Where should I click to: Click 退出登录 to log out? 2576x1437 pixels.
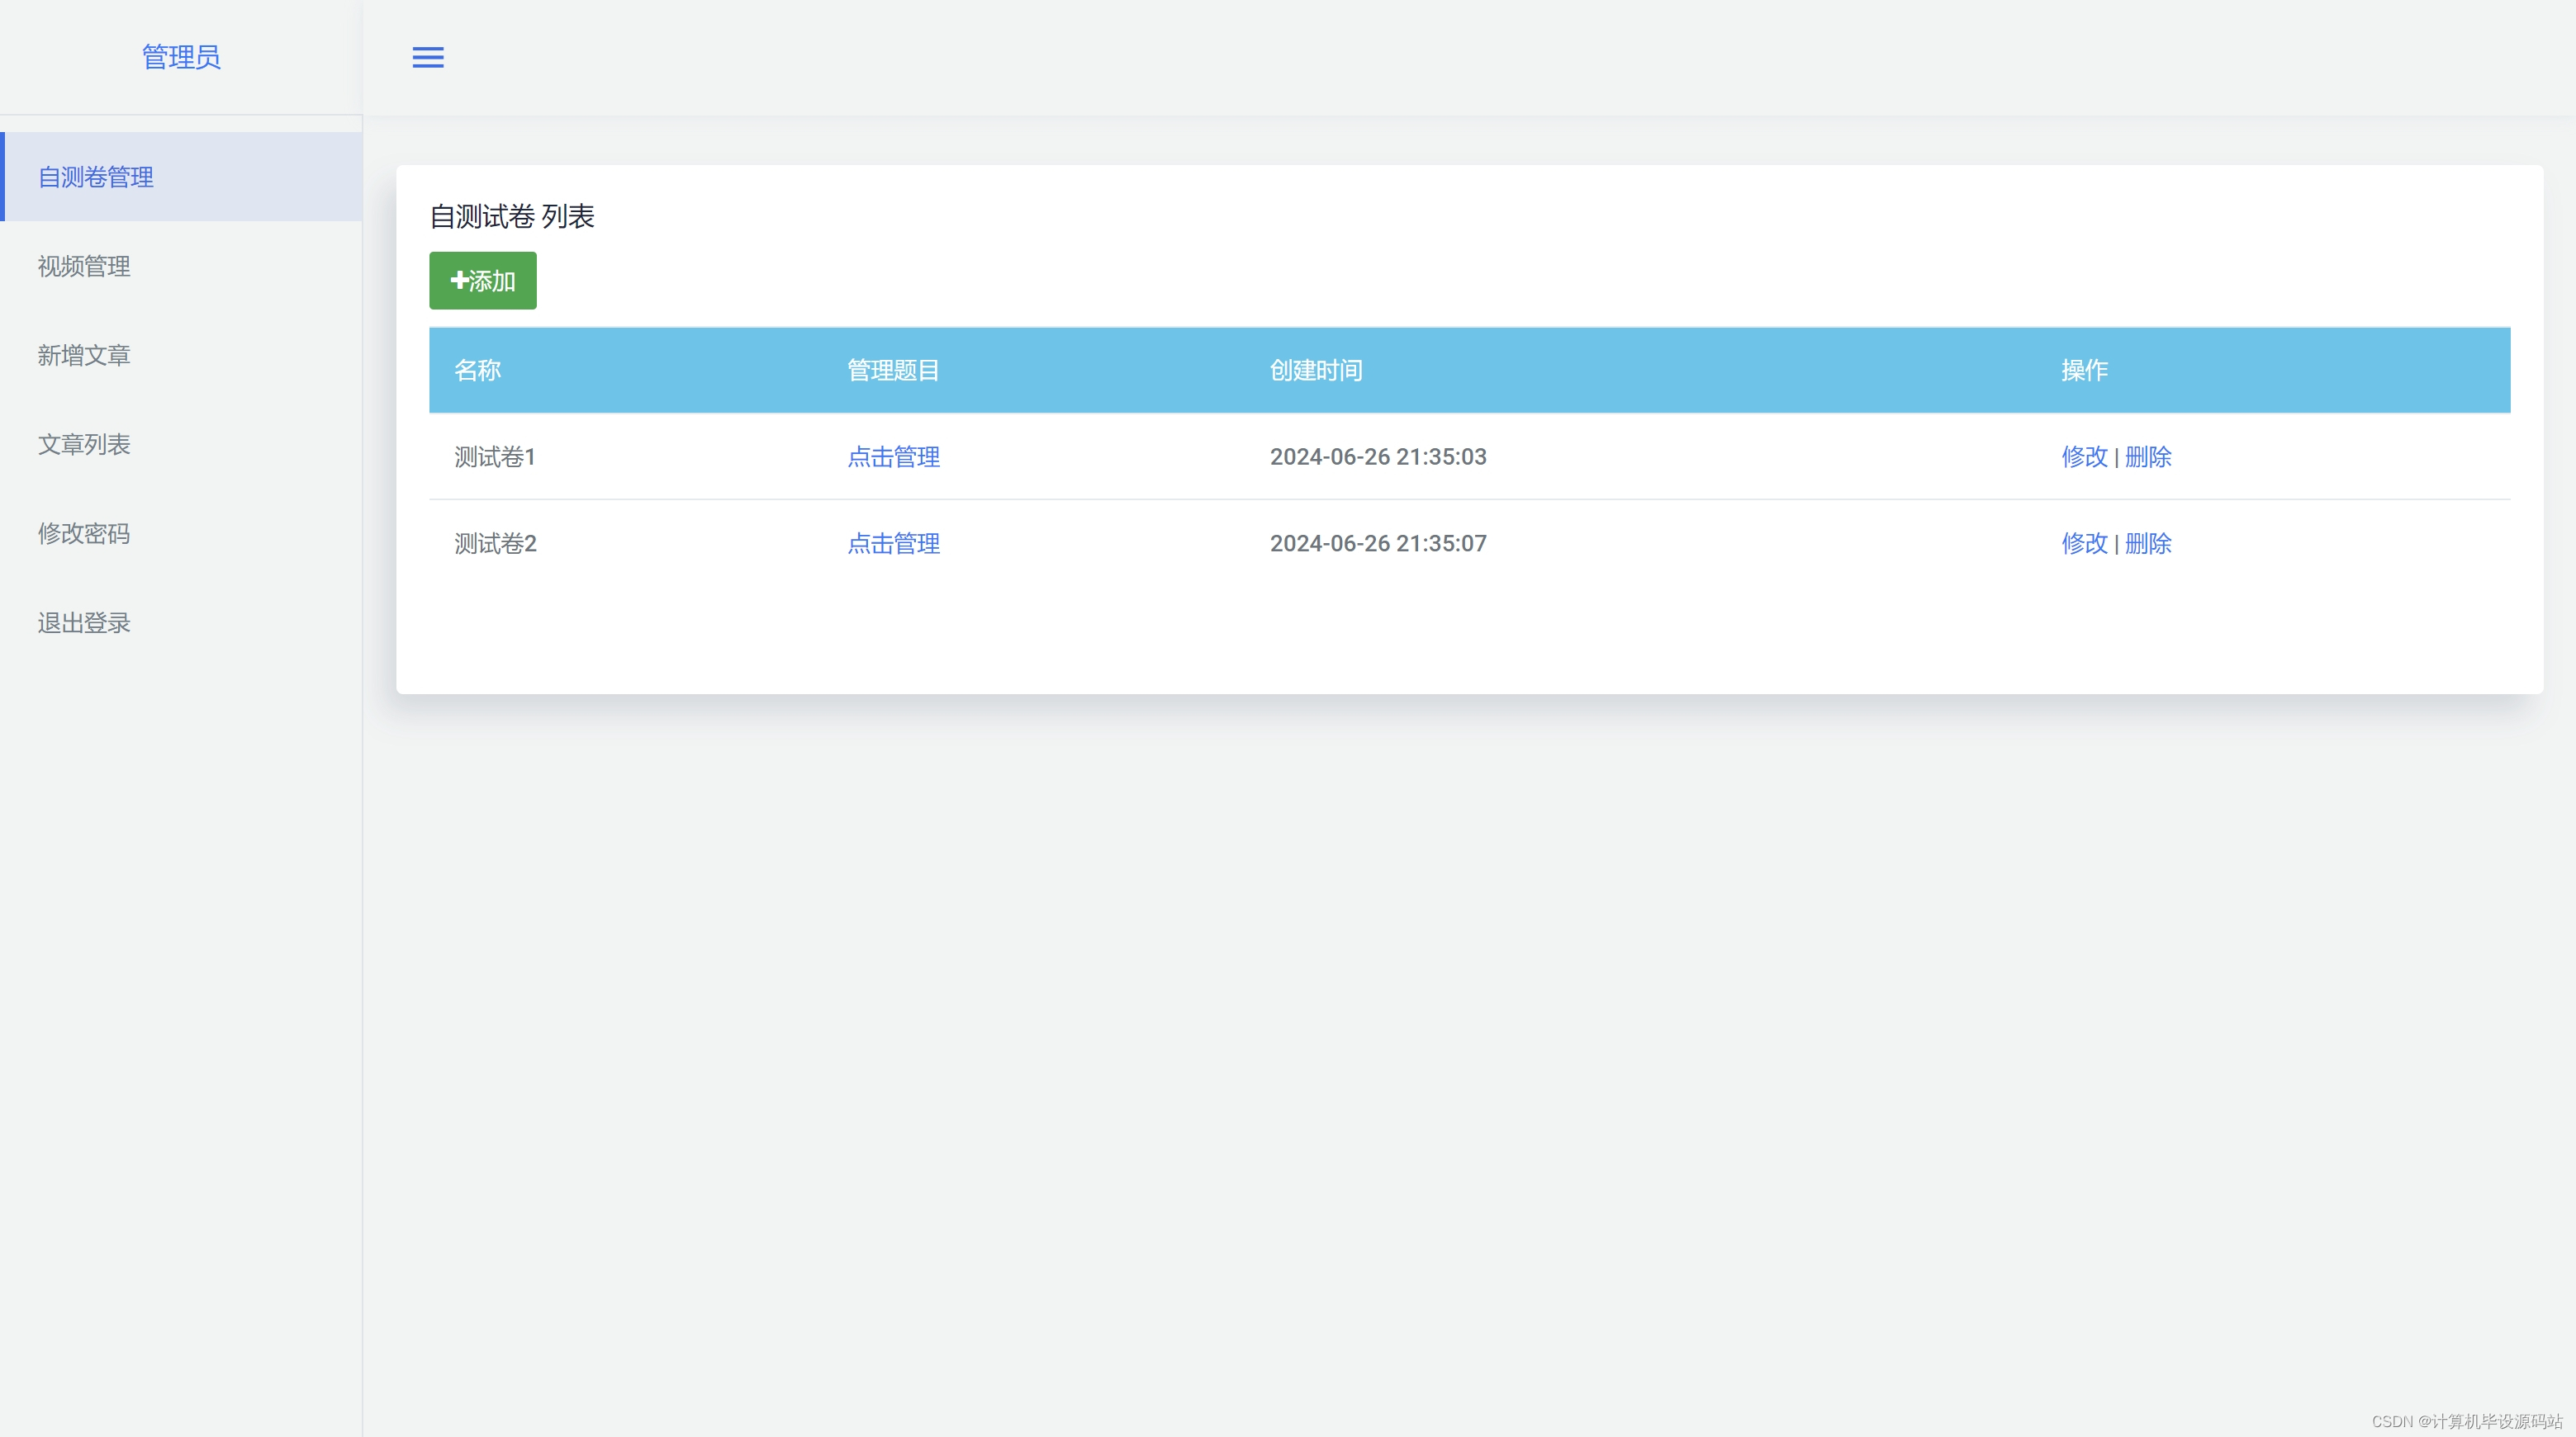(x=84, y=622)
